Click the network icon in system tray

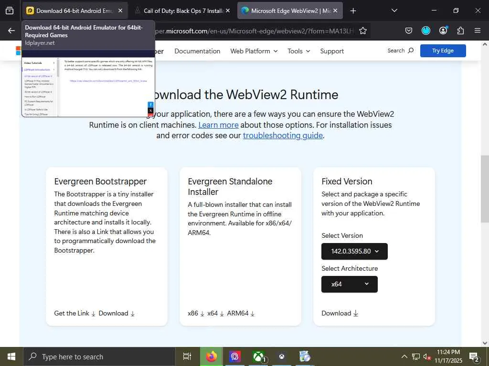[x=416, y=356]
